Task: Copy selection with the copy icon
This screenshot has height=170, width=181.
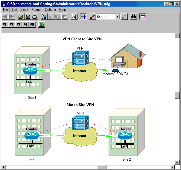Action: 58,17
